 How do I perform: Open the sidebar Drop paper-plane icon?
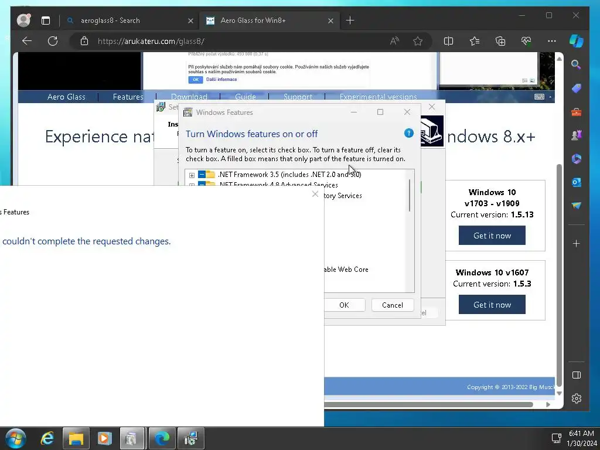click(577, 206)
